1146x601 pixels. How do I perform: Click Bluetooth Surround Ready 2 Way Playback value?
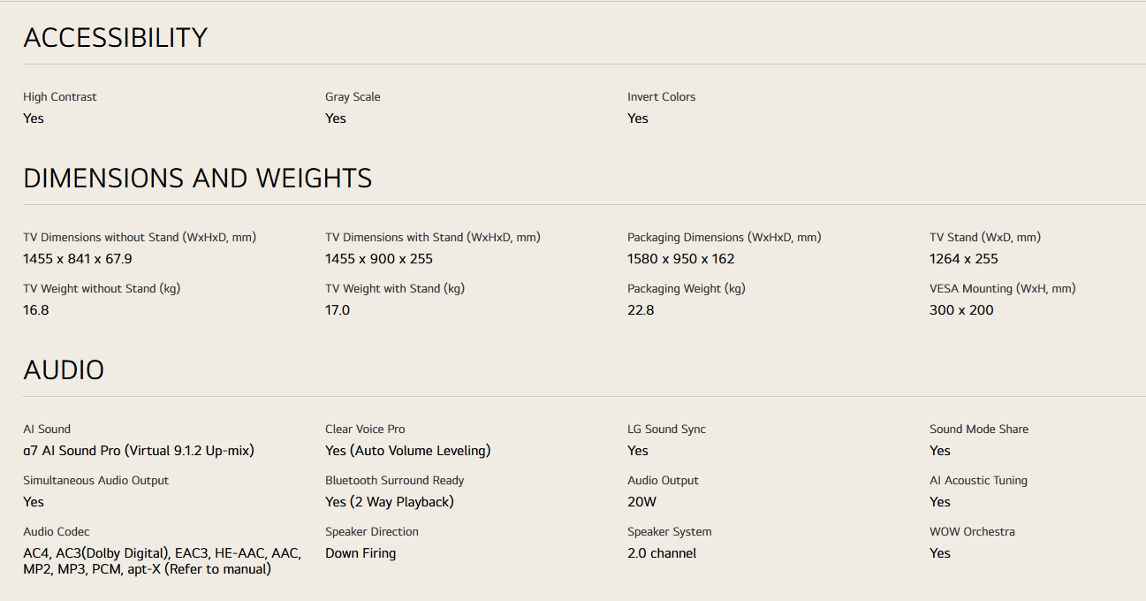tap(389, 502)
